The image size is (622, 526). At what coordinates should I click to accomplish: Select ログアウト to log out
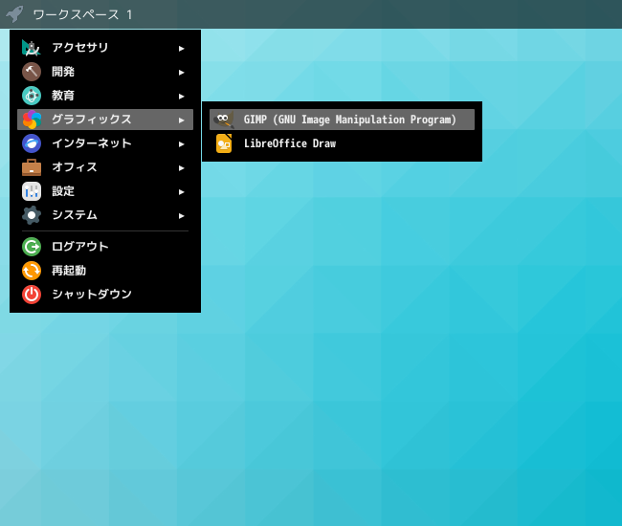pyautogui.click(x=105, y=247)
